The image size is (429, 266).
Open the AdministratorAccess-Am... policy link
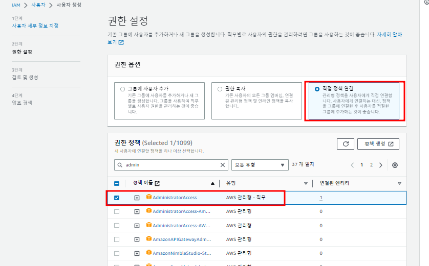pyautogui.click(x=181, y=211)
